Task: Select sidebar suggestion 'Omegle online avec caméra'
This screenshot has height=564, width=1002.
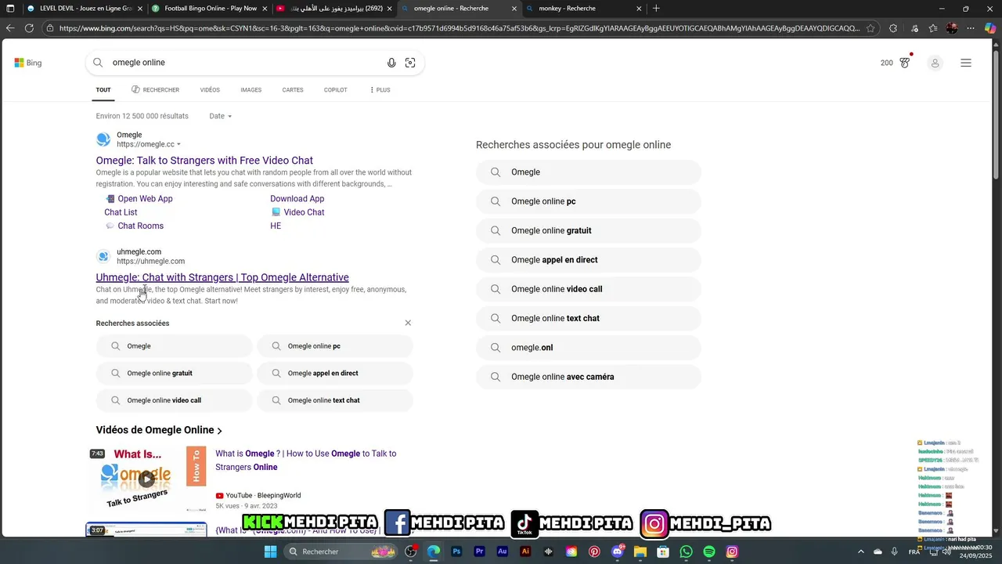Action: click(588, 377)
